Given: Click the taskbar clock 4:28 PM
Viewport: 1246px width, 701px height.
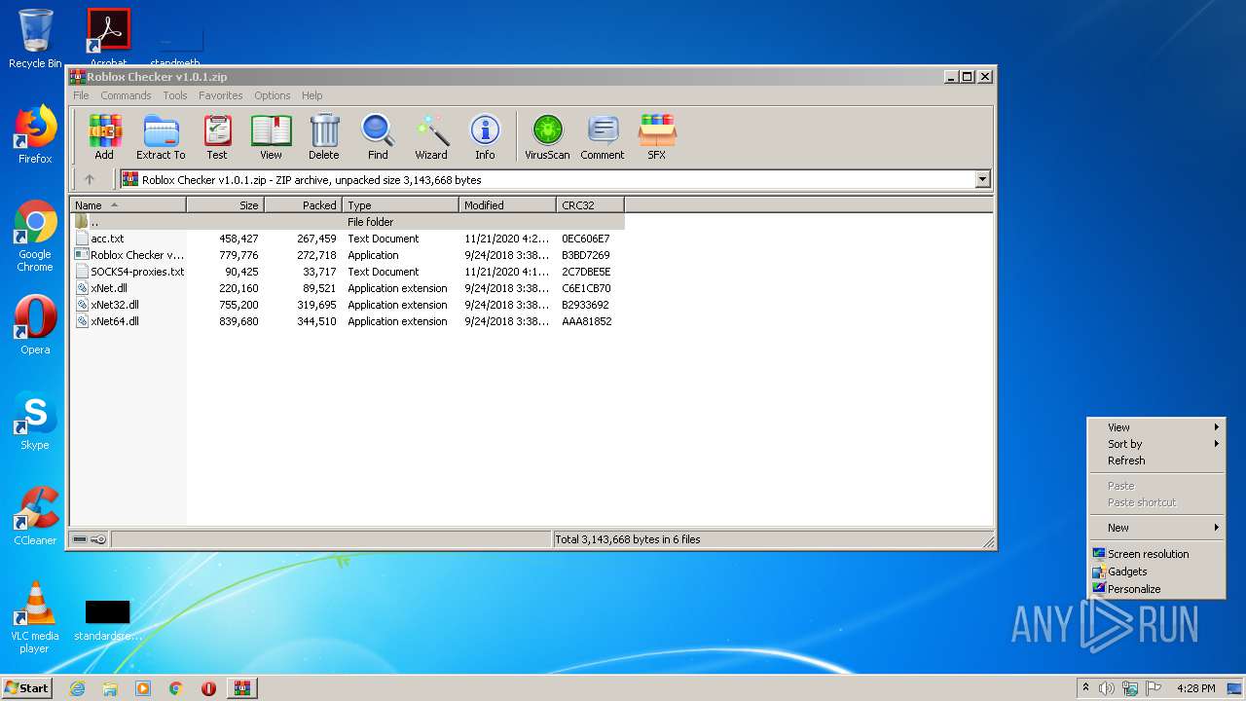Looking at the screenshot, I should [x=1195, y=688].
